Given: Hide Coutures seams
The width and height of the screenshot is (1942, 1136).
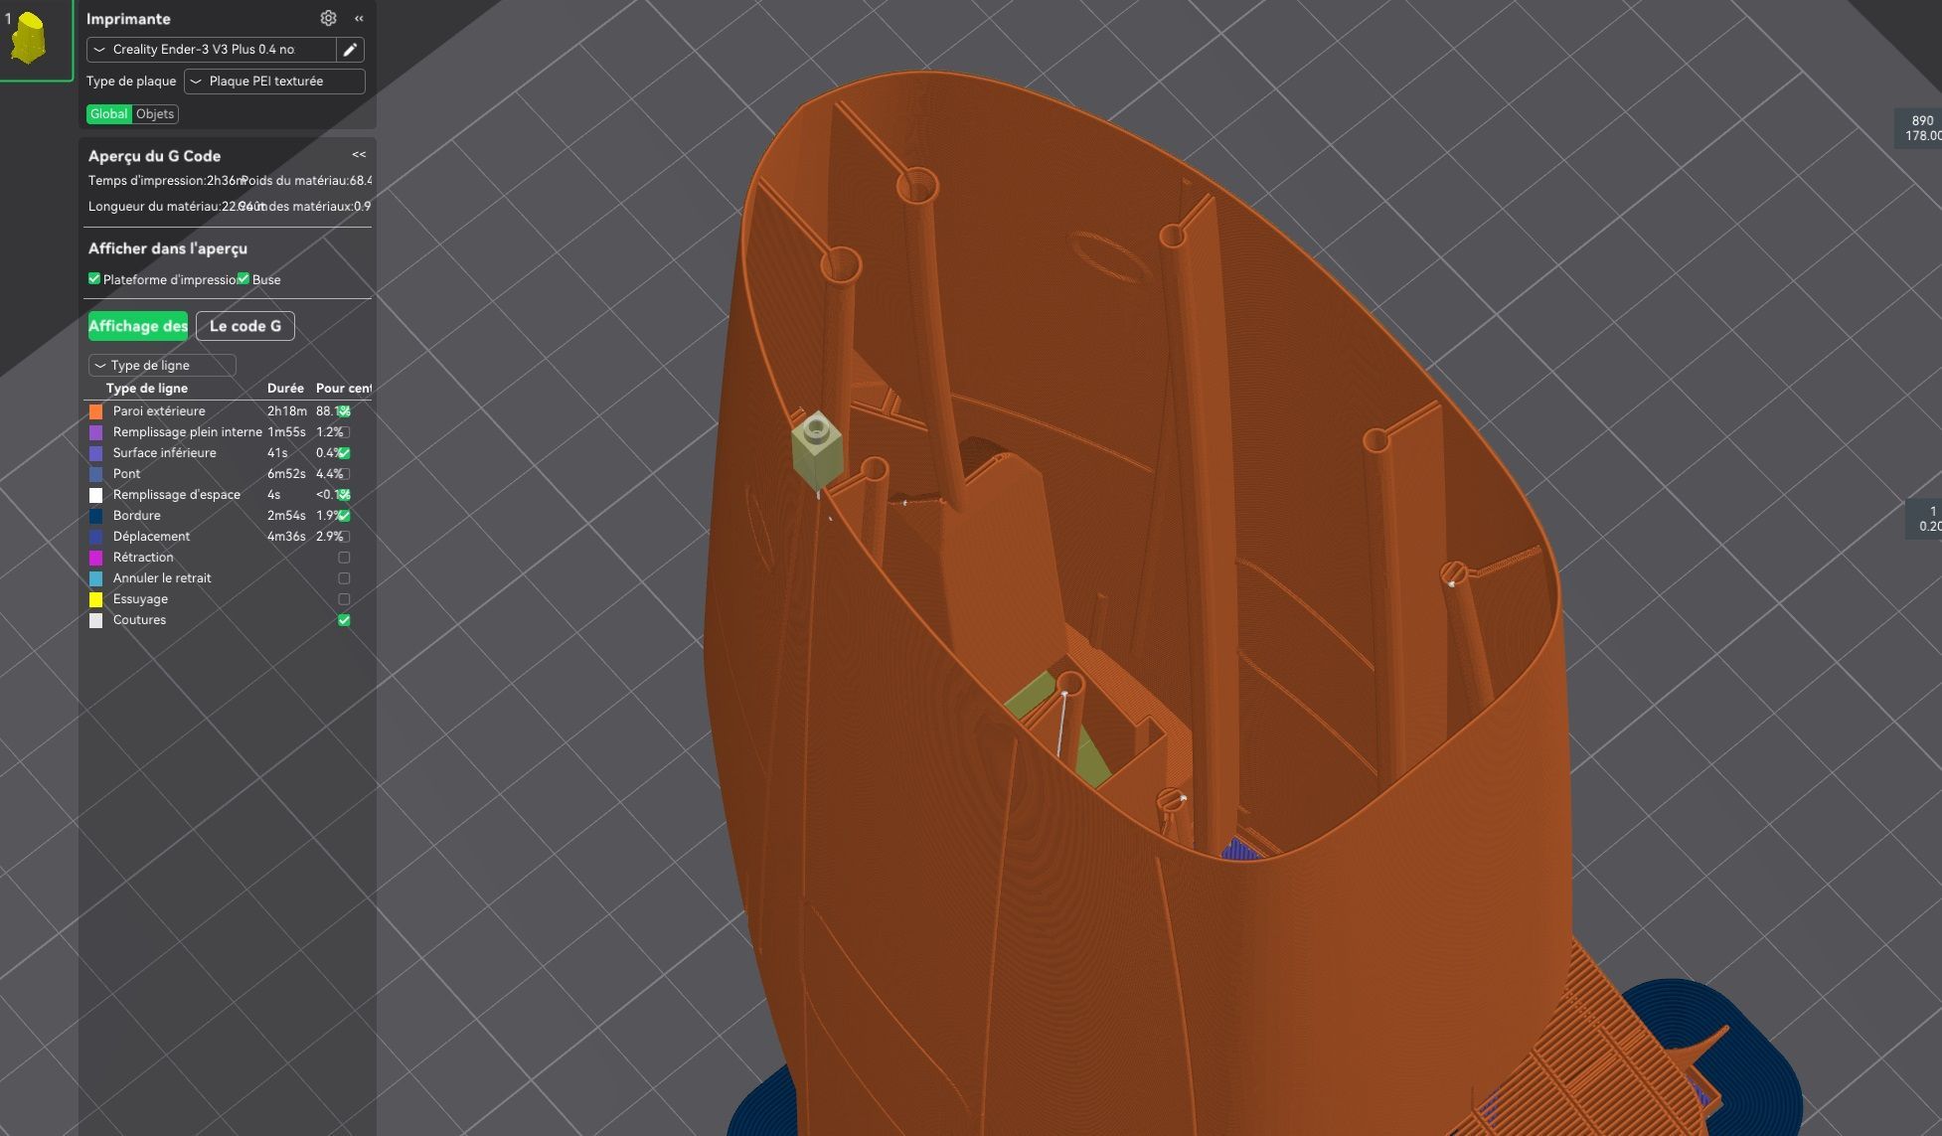Looking at the screenshot, I should coord(344,620).
